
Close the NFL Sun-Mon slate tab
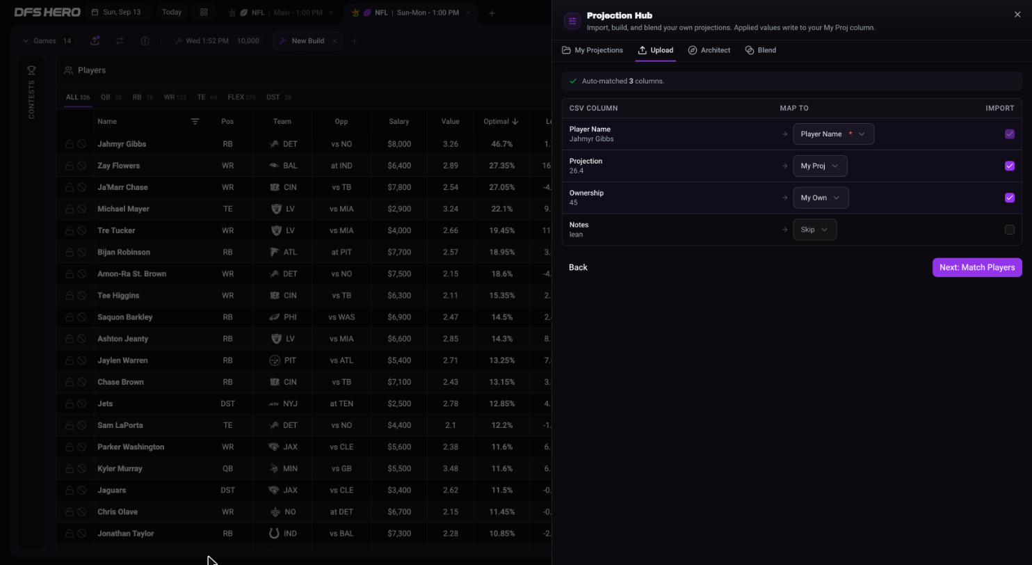click(469, 13)
